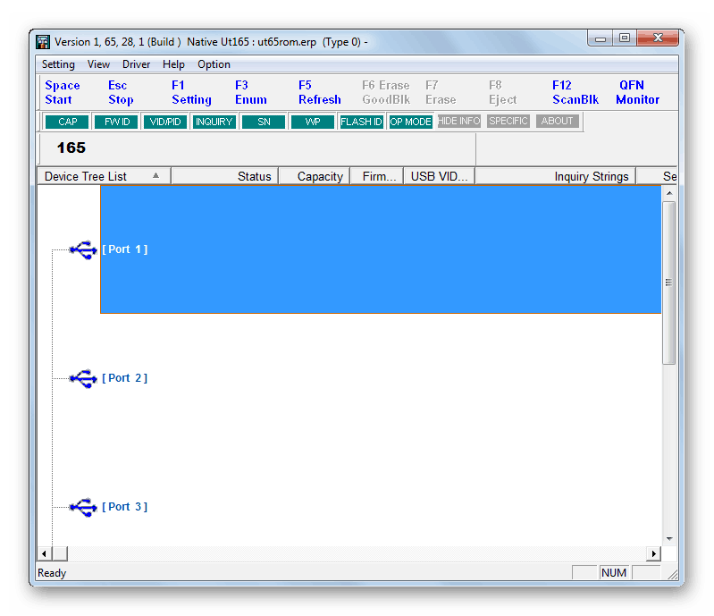Click the Firm... column header
This screenshot has width=714, height=616.
(376, 176)
